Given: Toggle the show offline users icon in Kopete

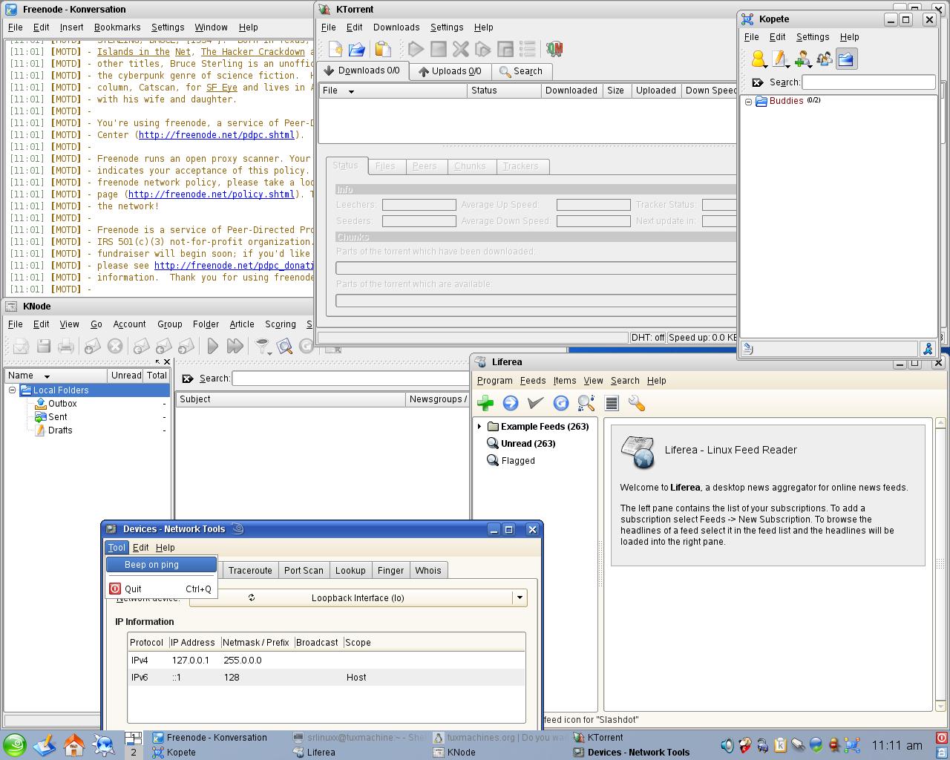Looking at the screenshot, I should [824, 59].
